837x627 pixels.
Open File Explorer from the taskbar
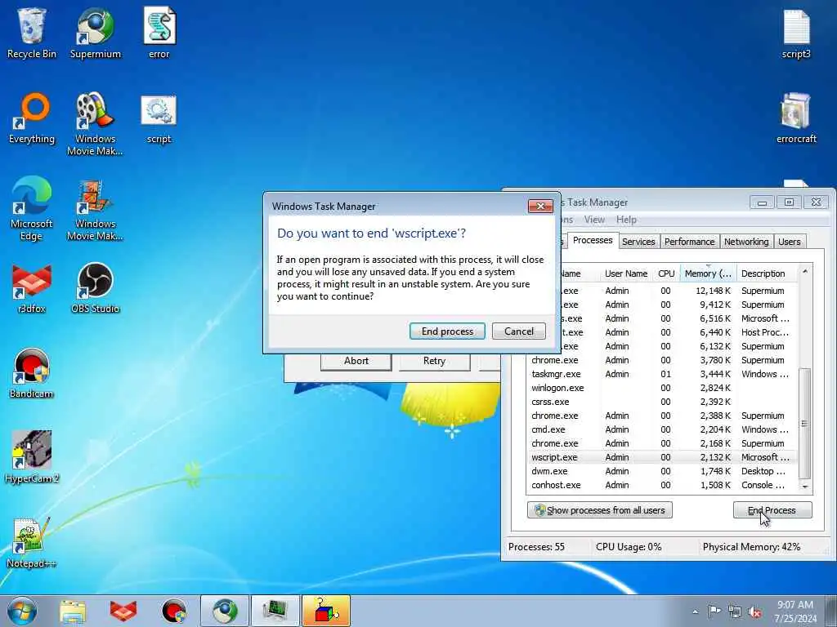(73, 611)
